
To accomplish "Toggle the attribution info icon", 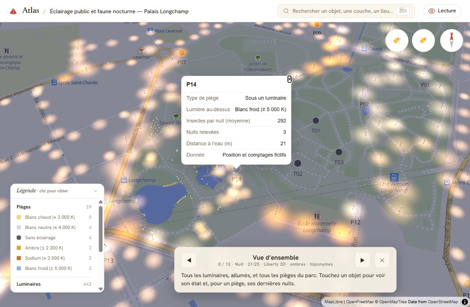I will (x=464, y=301).
